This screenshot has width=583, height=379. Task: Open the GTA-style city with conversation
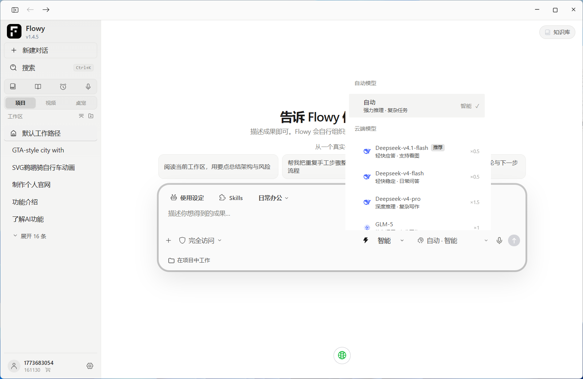(x=51, y=150)
